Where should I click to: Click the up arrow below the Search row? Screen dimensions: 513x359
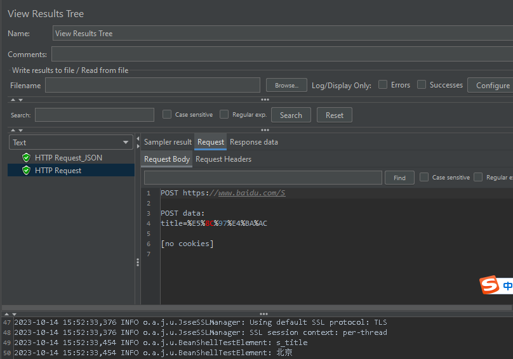click(13, 130)
